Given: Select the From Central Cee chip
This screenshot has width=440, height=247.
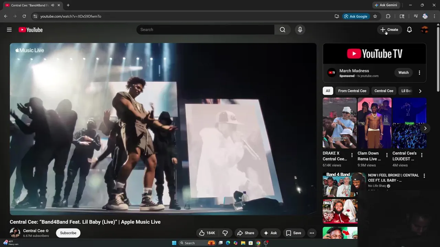Looking at the screenshot, I should (352, 91).
